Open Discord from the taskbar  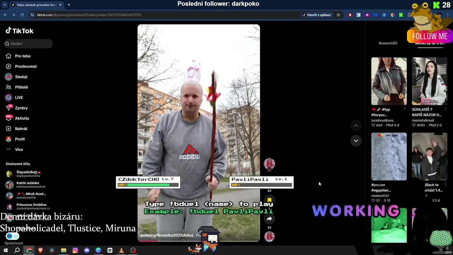87,250
